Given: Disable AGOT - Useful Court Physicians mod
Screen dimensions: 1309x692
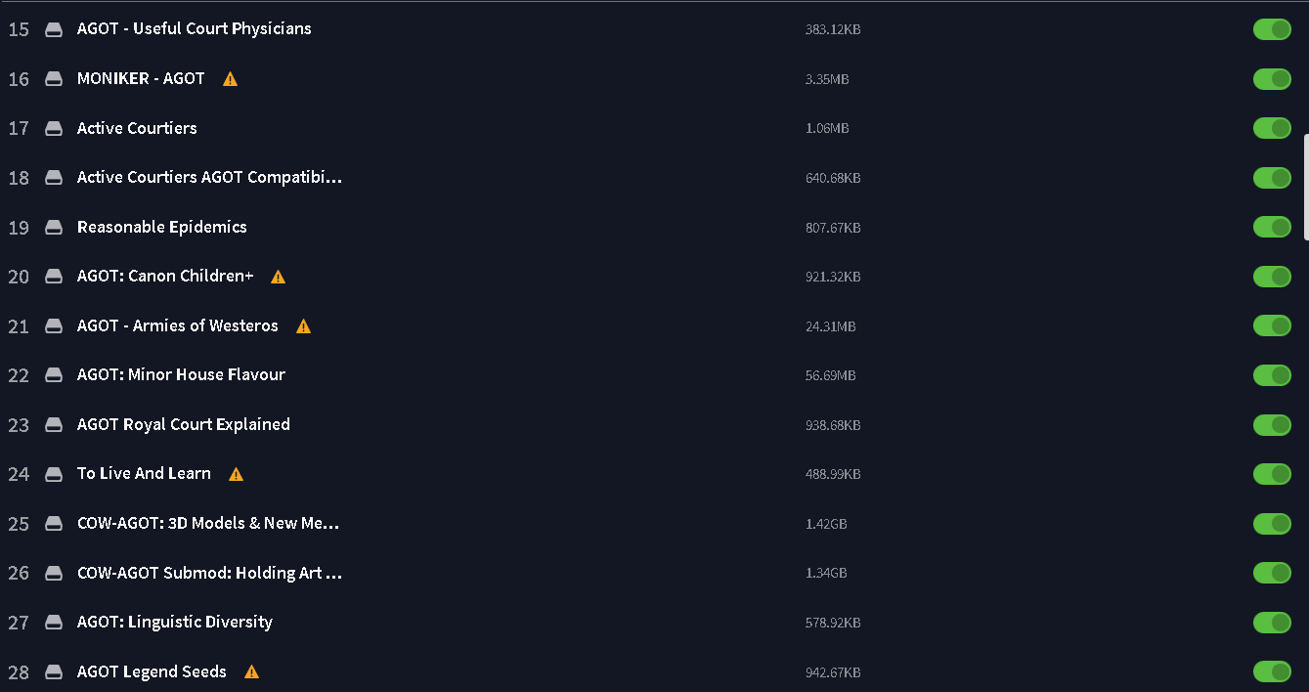Looking at the screenshot, I should click(1272, 29).
